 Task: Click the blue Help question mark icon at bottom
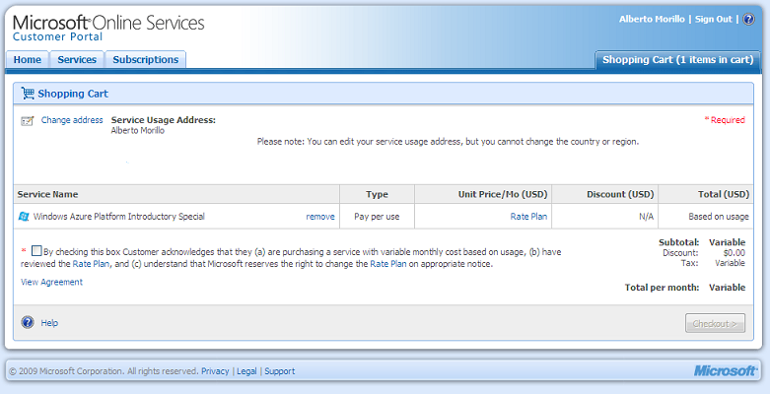click(x=28, y=322)
